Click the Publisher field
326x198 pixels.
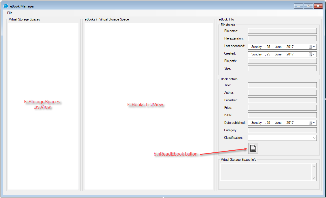[x=282, y=100]
